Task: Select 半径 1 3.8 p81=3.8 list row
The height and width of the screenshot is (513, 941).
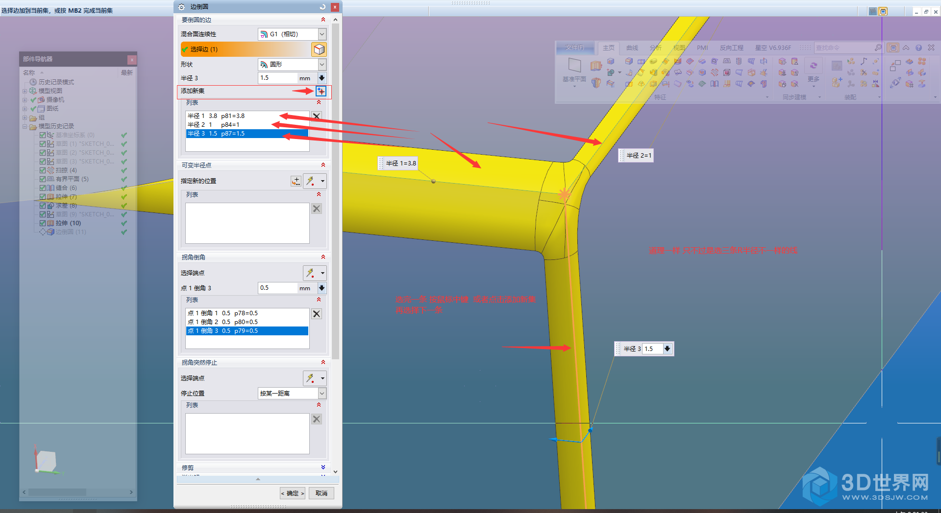Action: pyautogui.click(x=247, y=116)
